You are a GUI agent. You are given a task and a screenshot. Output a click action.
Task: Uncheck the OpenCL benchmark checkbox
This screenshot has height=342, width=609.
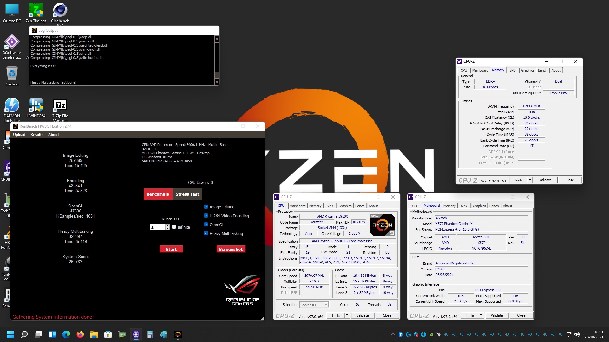[206, 225]
